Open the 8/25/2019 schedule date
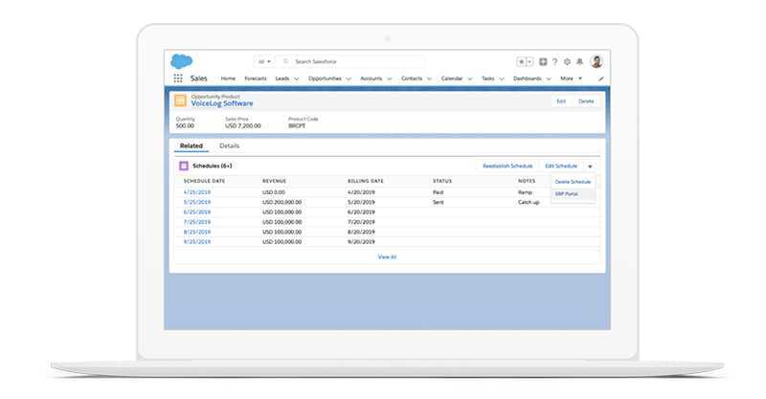This screenshot has width=766, height=399. pos(197,232)
